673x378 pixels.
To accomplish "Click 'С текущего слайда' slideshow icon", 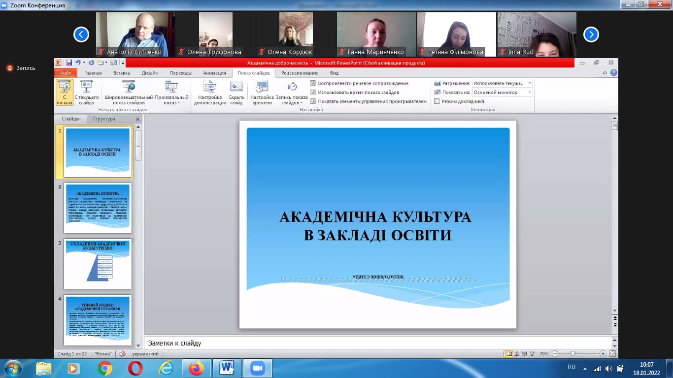I will pyautogui.click(x=87, y=93).
